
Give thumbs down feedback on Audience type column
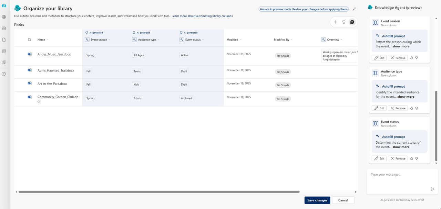point(417,108)
